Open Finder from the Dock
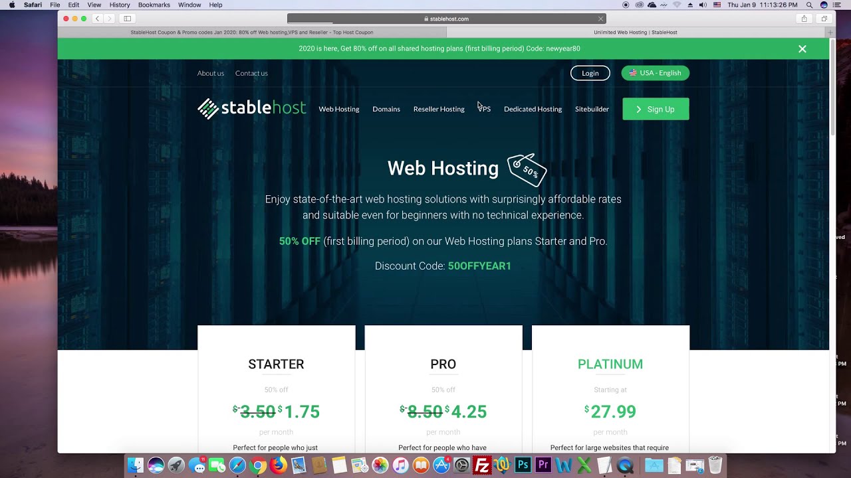 pyautogui.click(x=135, y=465)
